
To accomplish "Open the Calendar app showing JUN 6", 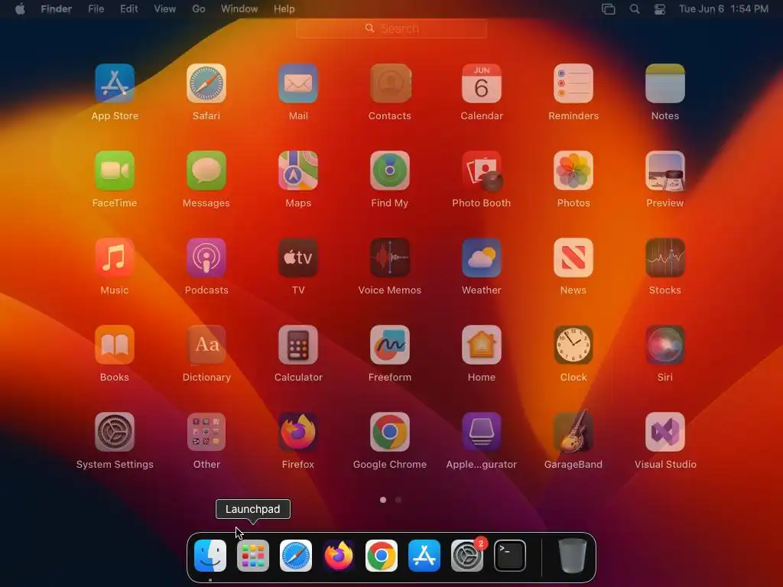I will (482, 83).
